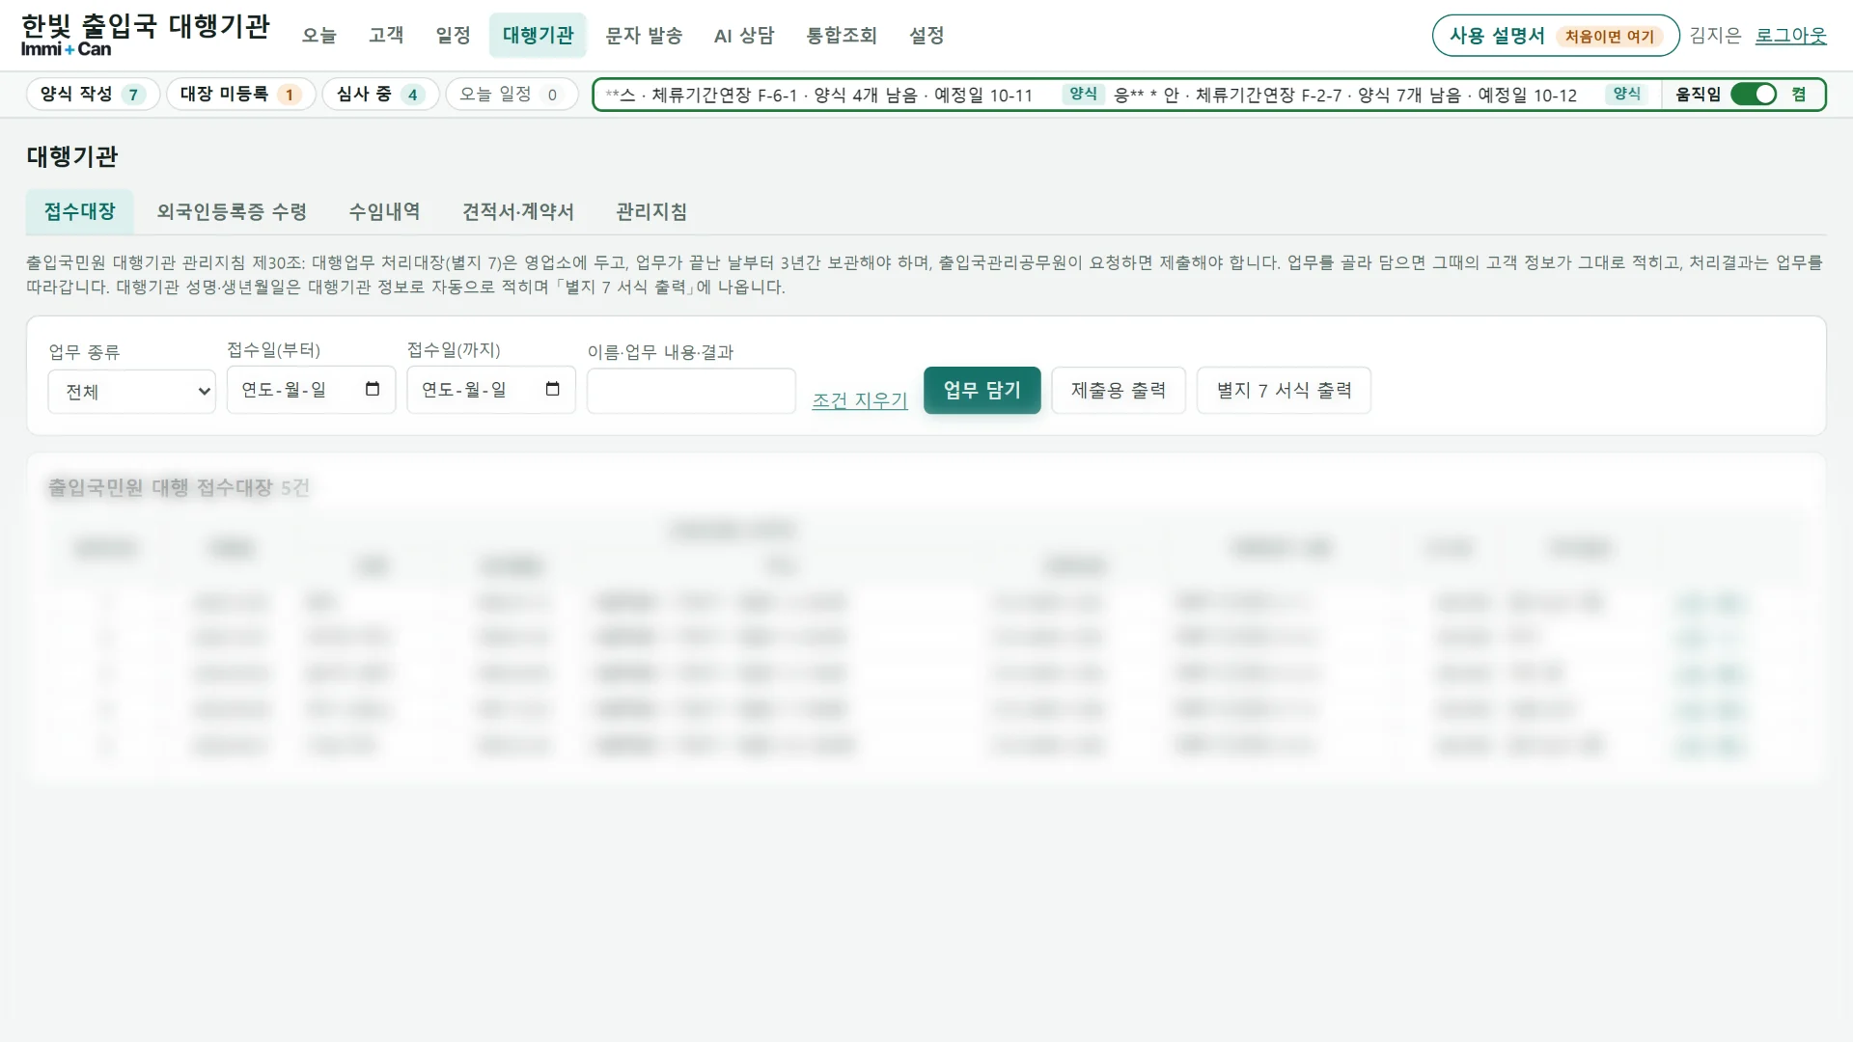Image resolution: width=1853 pixels, height=1042 pixels.
Task: Switch to the 관리지침 tab
Action: (x=651, y=211)
